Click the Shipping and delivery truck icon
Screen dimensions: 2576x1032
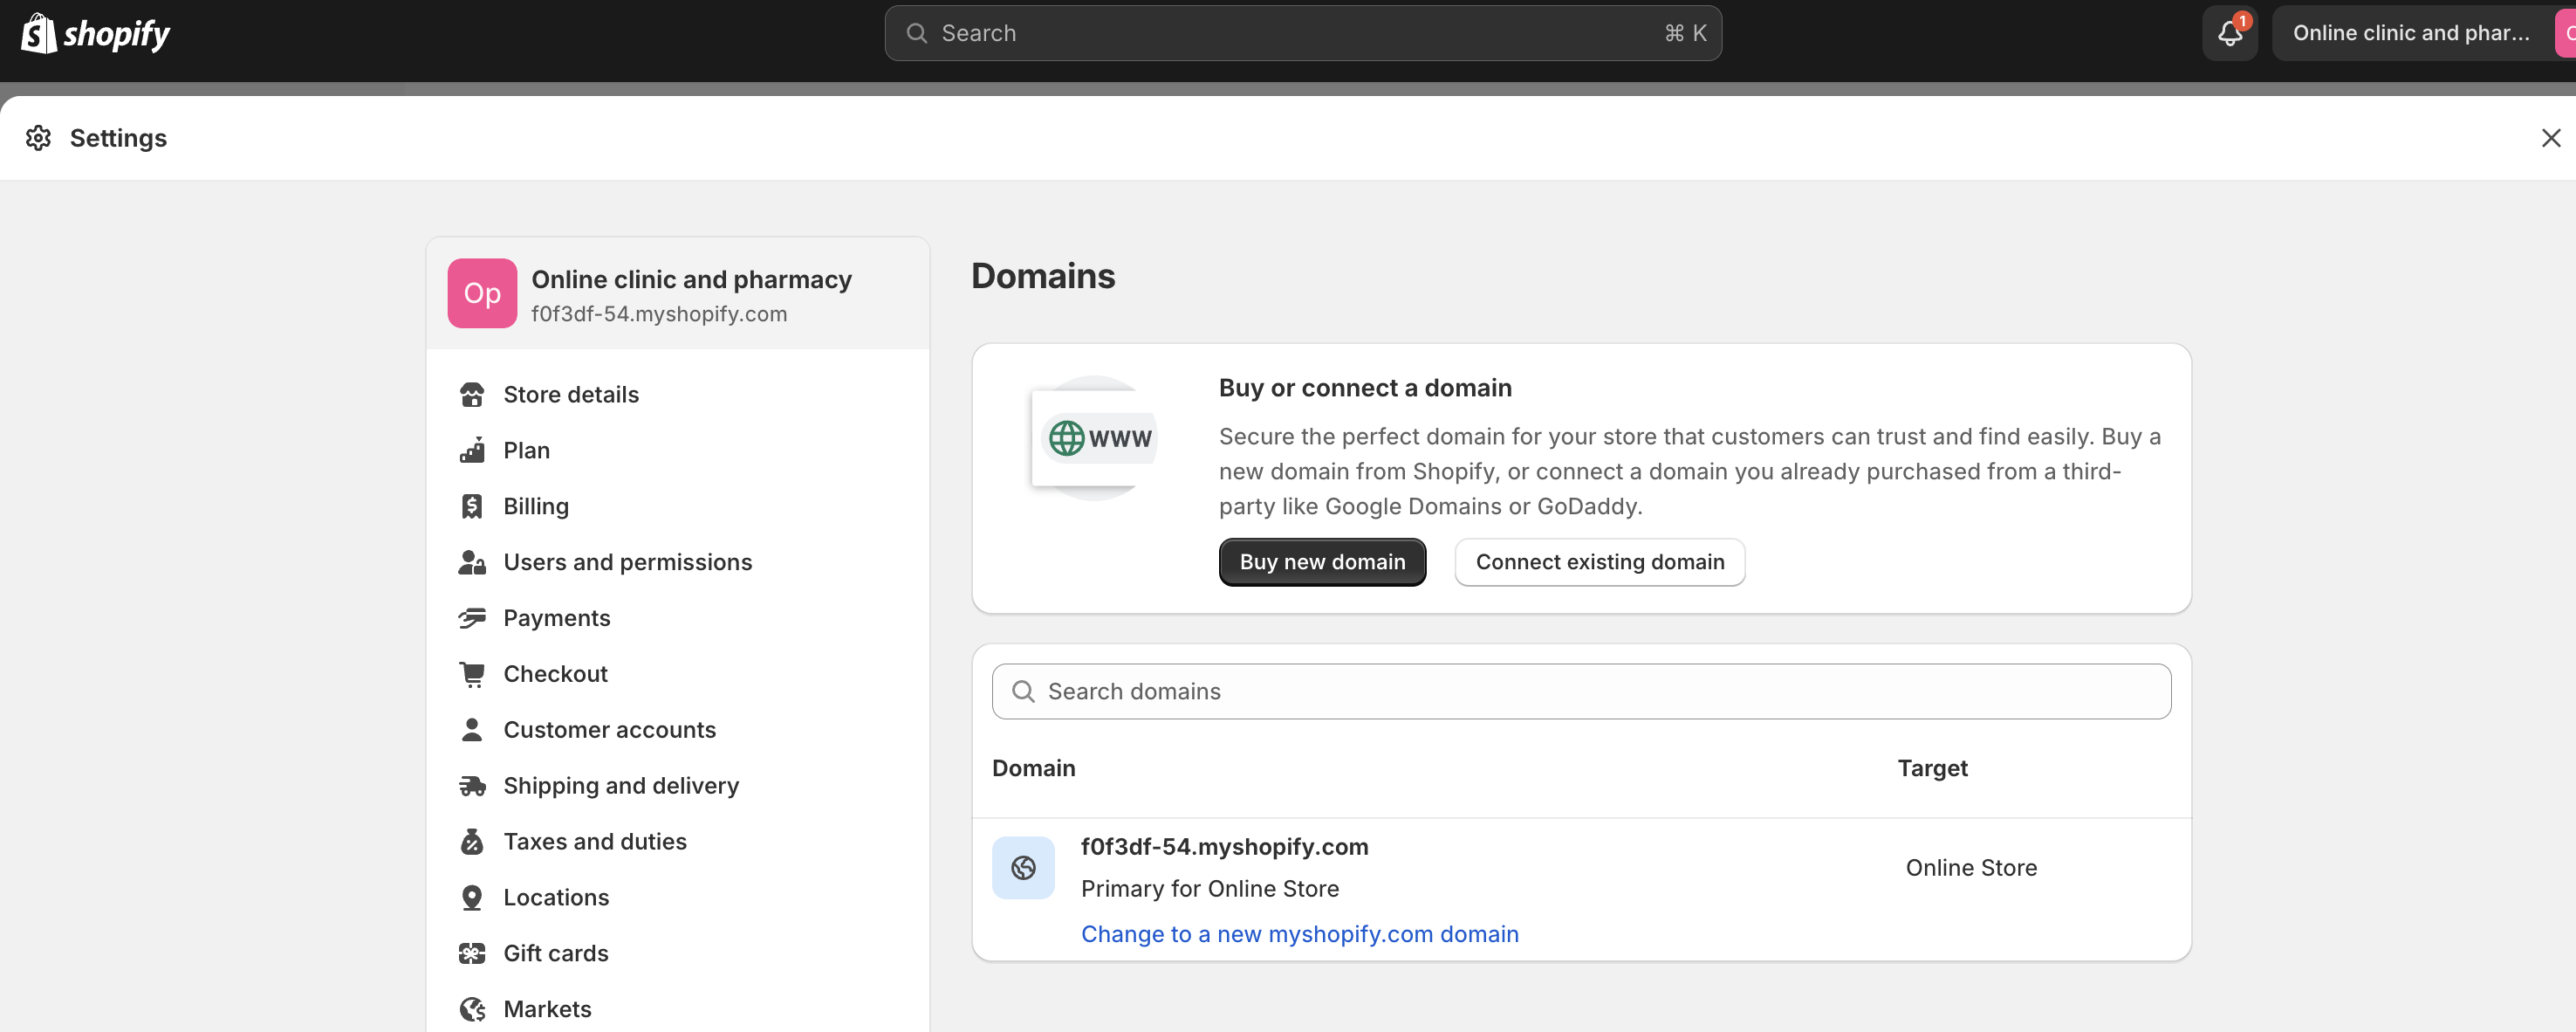[472, 786]
